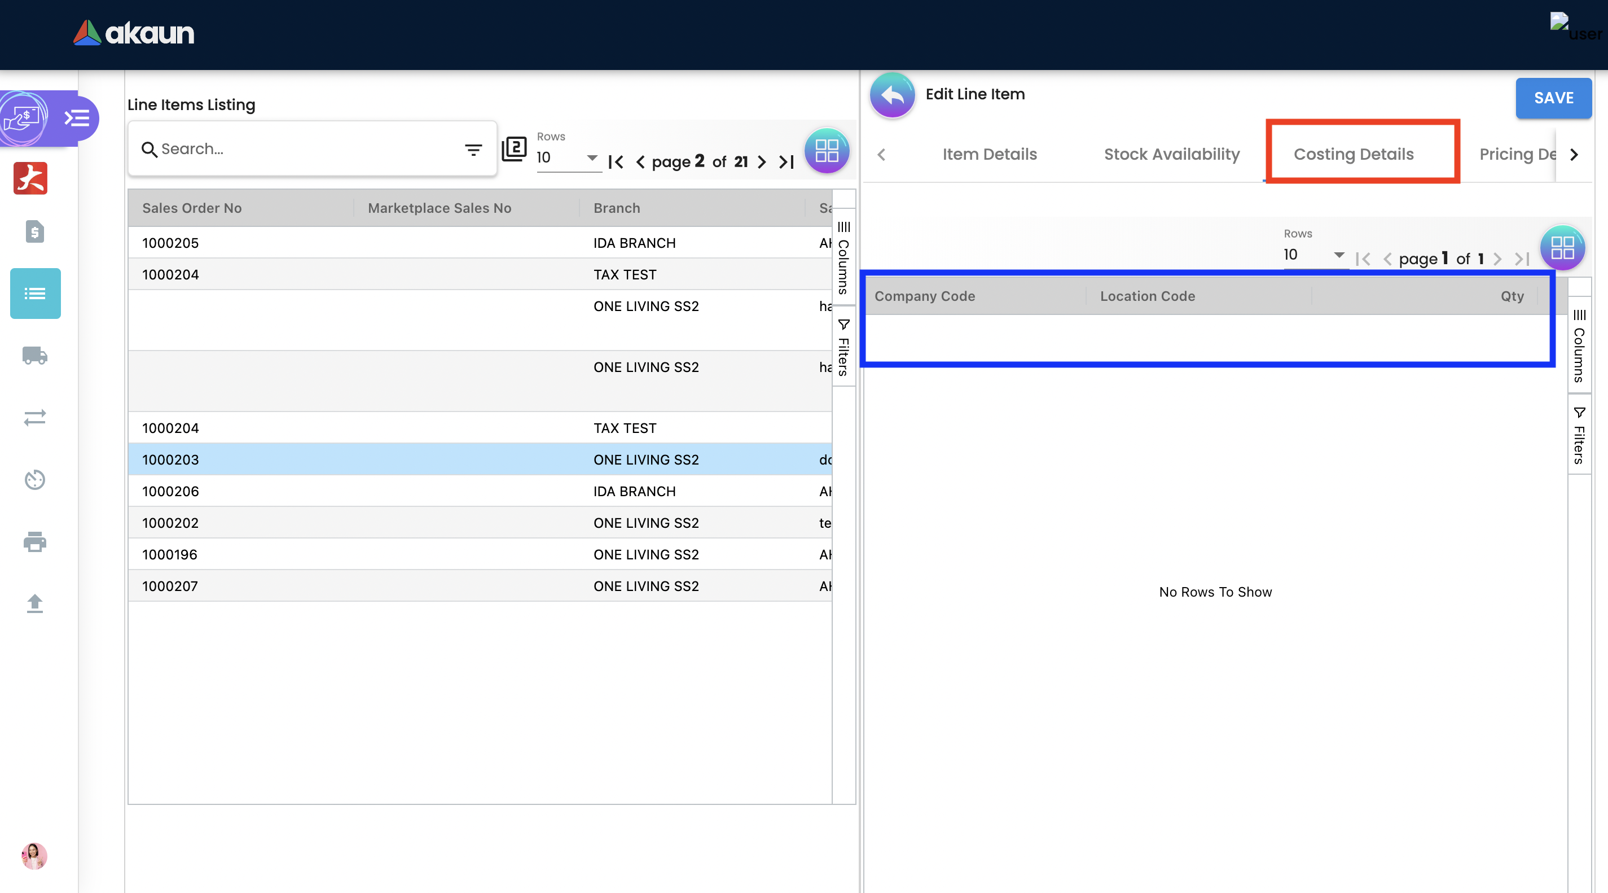Click the upload arrow sidebar icon
The width and height of the screenshot is (1608, 893).
(x=34, y=603)
